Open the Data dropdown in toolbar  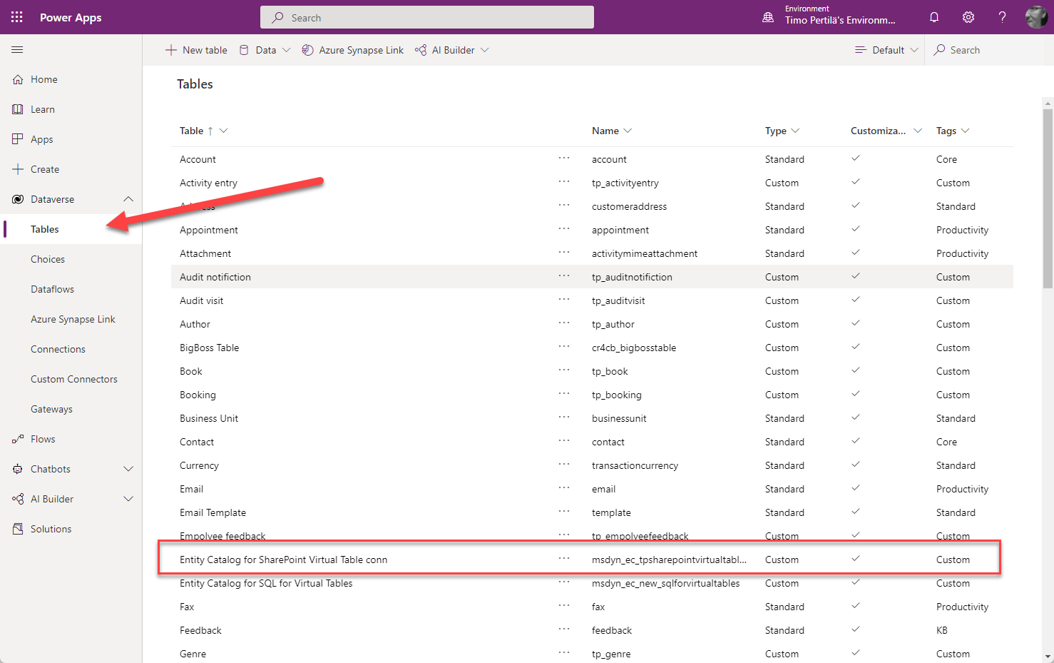(x=265, y=50)
